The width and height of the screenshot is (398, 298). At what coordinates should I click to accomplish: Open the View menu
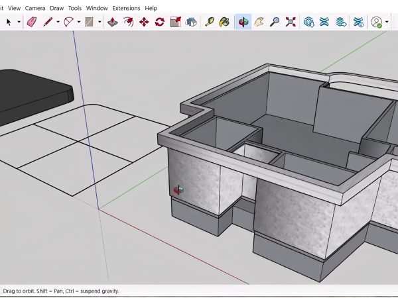coord(14,9)
